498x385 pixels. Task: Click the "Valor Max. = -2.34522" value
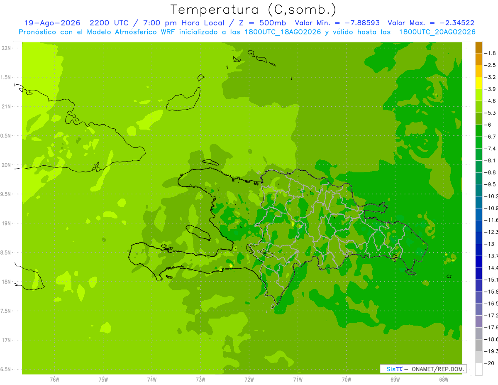(431, 23)
